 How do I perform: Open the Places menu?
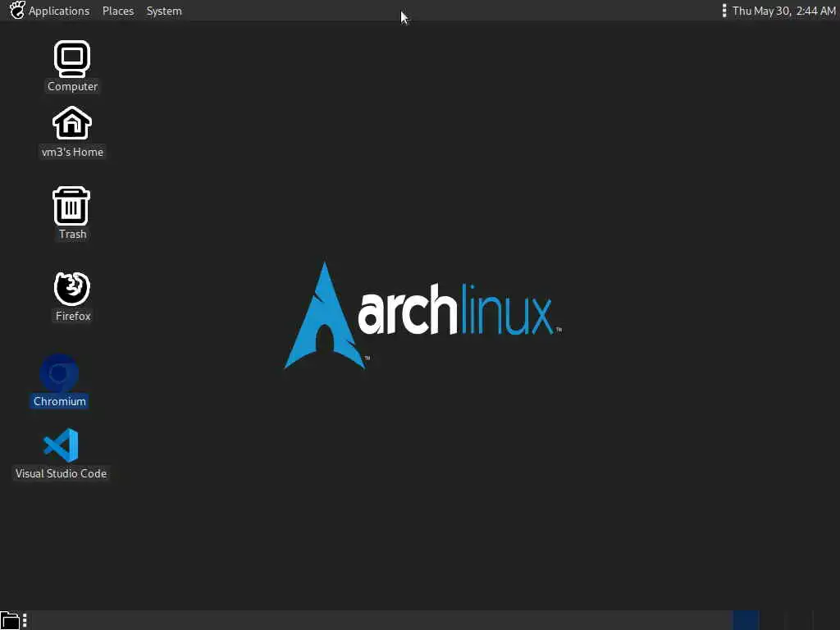point(118,11)
